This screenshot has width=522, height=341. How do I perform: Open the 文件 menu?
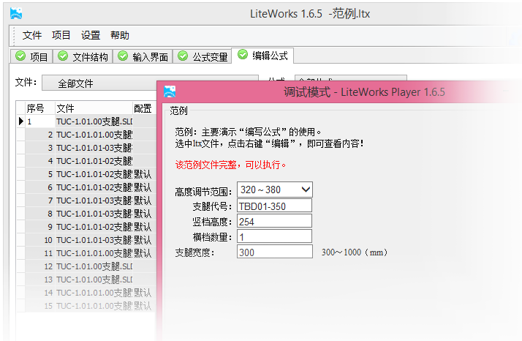point(32,35)
